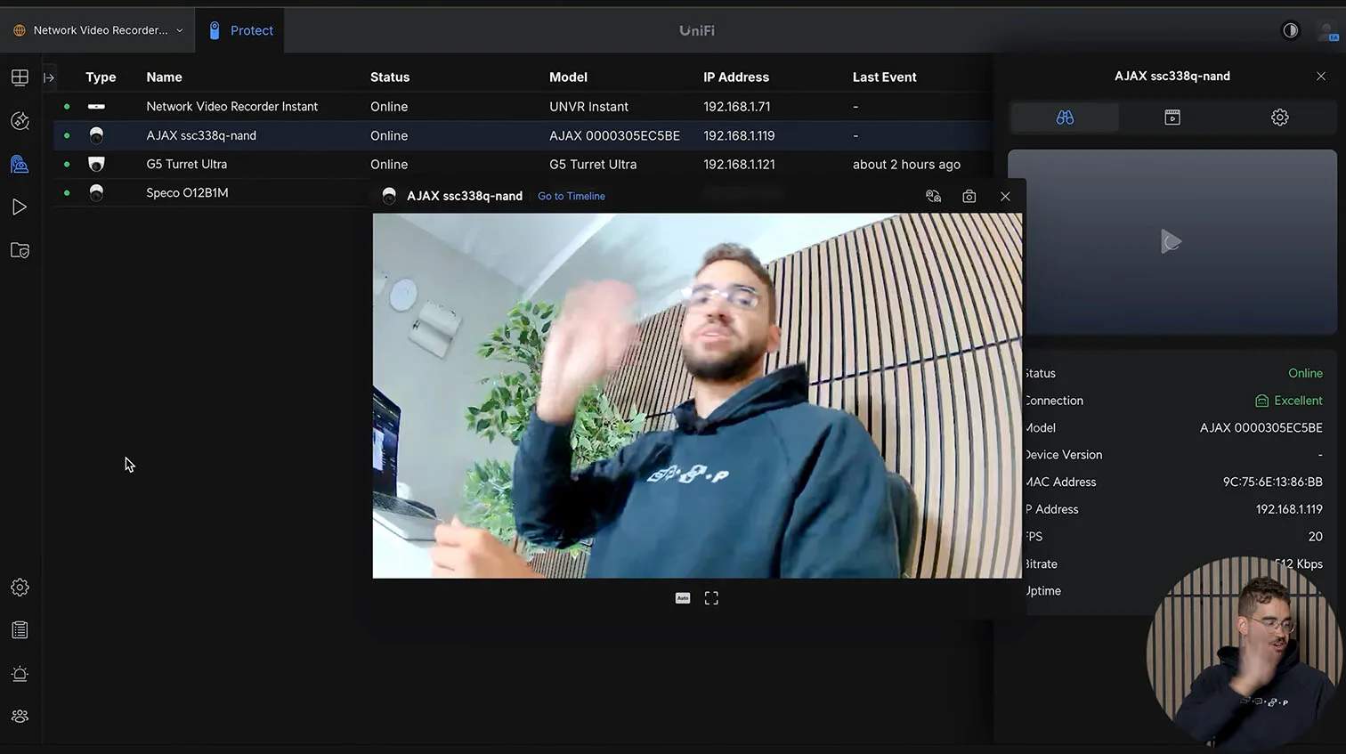The width and height of the screenshot is (1346, 754).
Task: Open the system log icon in sidebar
Action: (x=20, y=630)
